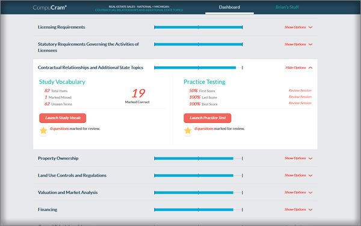This screenshot has height=226, width=361.
Task: Expand Show Options for Property Ownership
Action: click(298, 158)
